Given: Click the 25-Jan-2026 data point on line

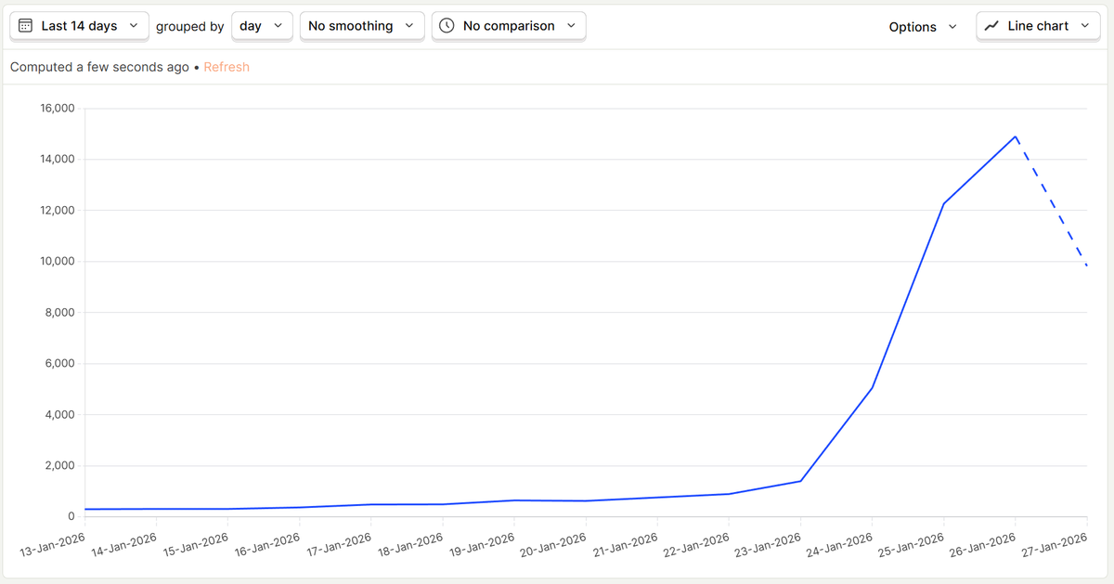Looking at the screenshot, I should coord(944,203).
